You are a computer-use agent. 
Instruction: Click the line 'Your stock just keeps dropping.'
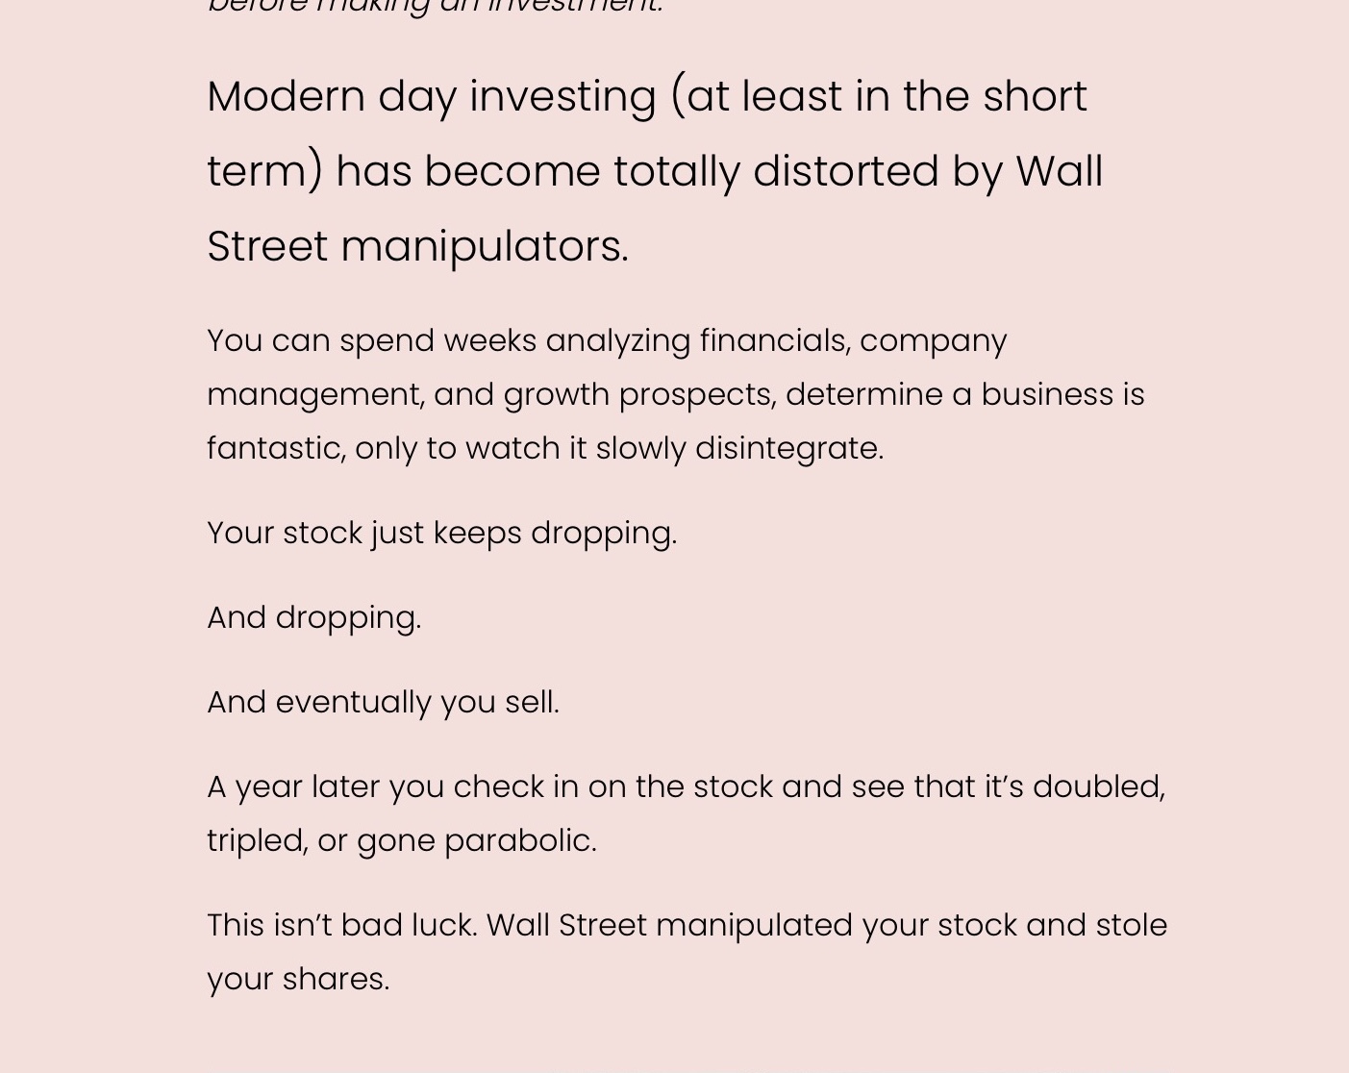pos(442,533)
